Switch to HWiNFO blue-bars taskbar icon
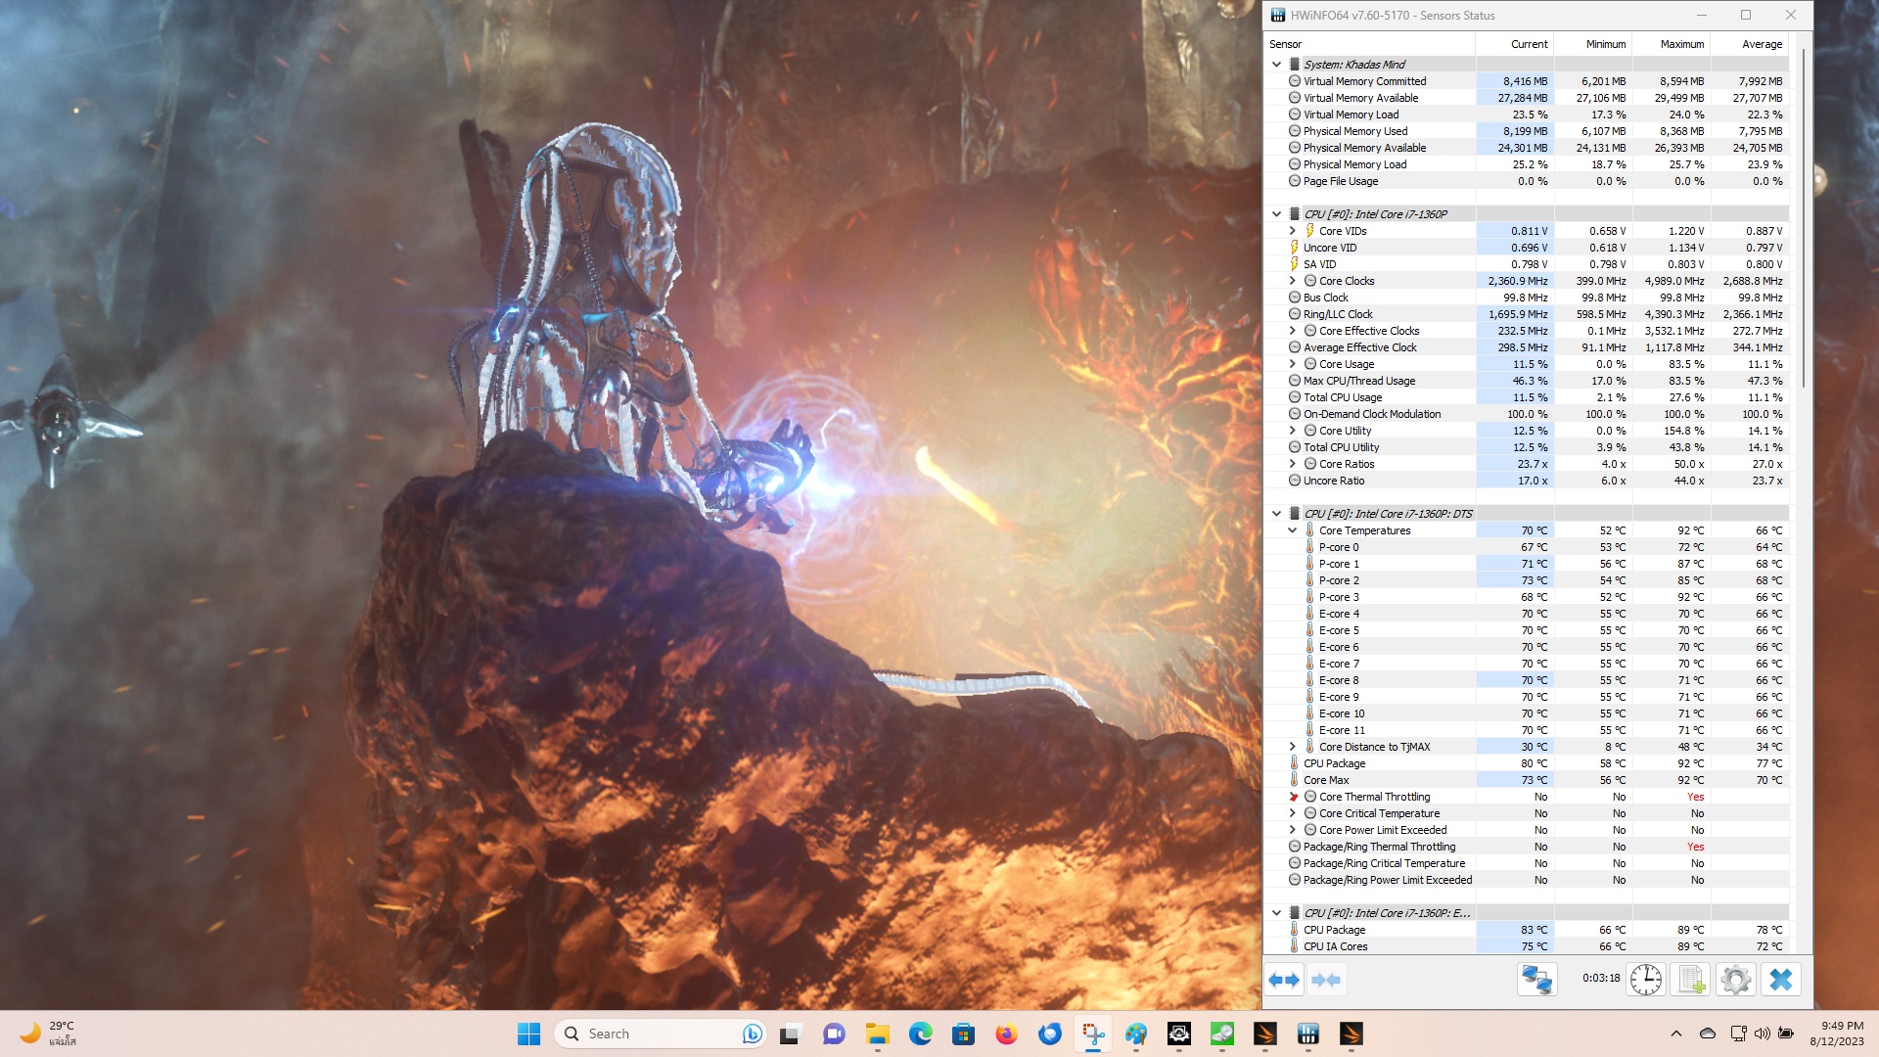This screenshot has width=1879, height=1057. click(x=1307, y=1034)
